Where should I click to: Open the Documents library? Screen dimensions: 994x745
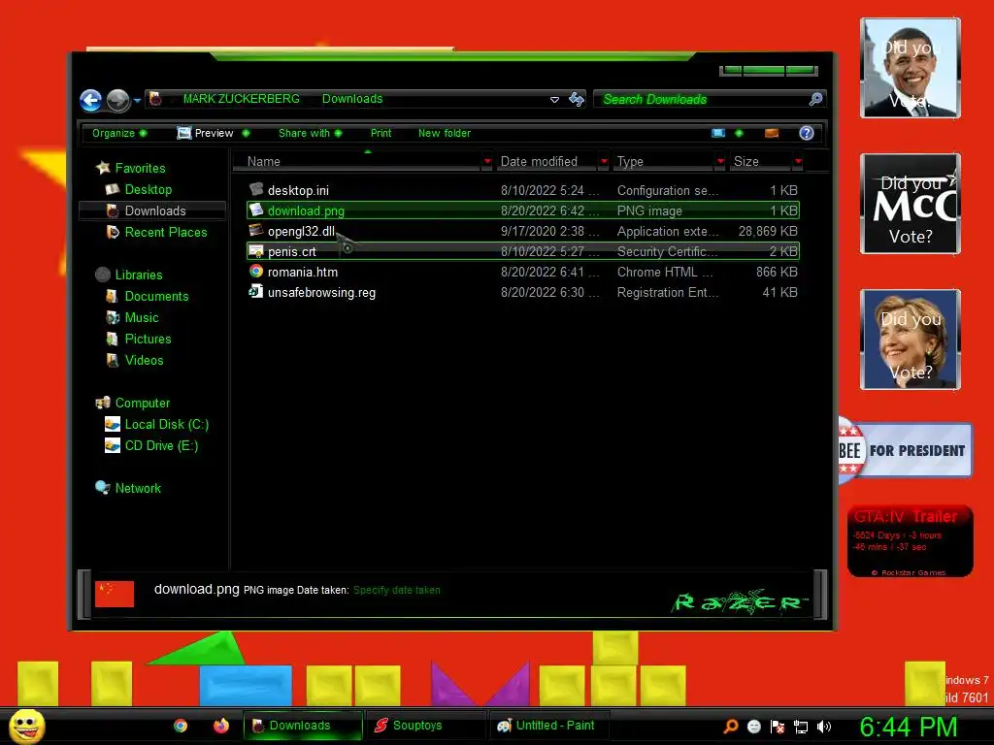click(x=156, y=297)
